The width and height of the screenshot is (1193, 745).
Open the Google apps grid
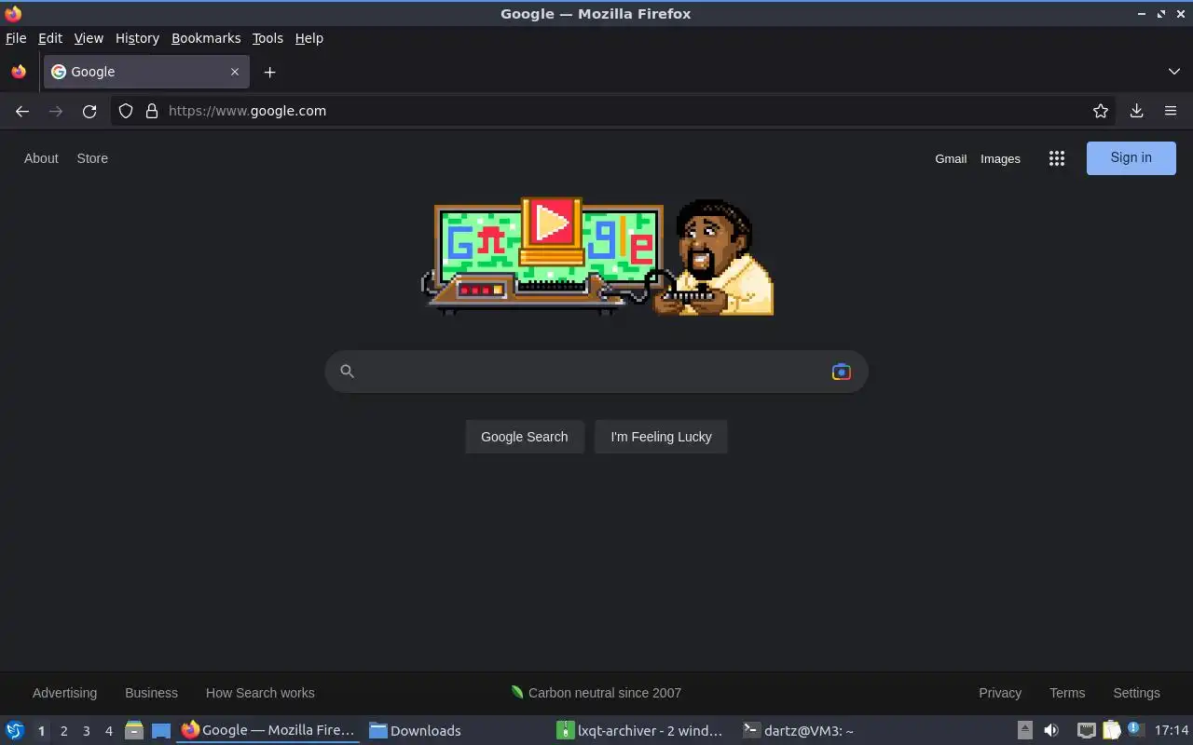click(1056, 158)
